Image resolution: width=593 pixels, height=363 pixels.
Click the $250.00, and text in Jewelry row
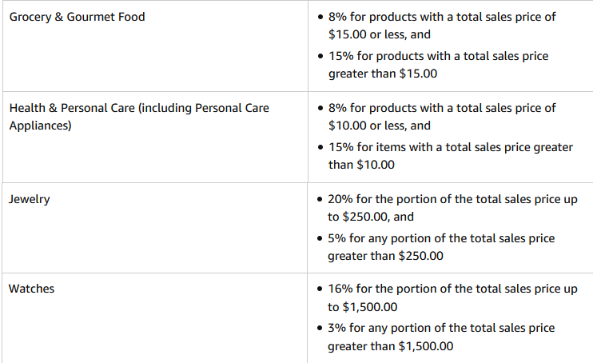378,217
